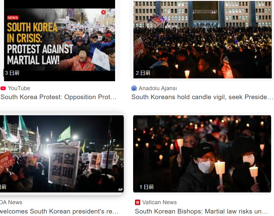Open 'South Korean Bishops: Martial law' headline

pyautogui.click(x=201, y=211)
